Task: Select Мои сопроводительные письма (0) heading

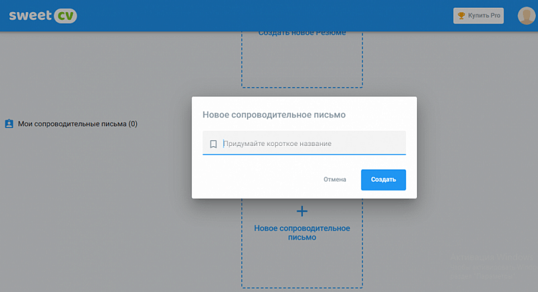Action: pyautogui.click(x=77, y=124)
